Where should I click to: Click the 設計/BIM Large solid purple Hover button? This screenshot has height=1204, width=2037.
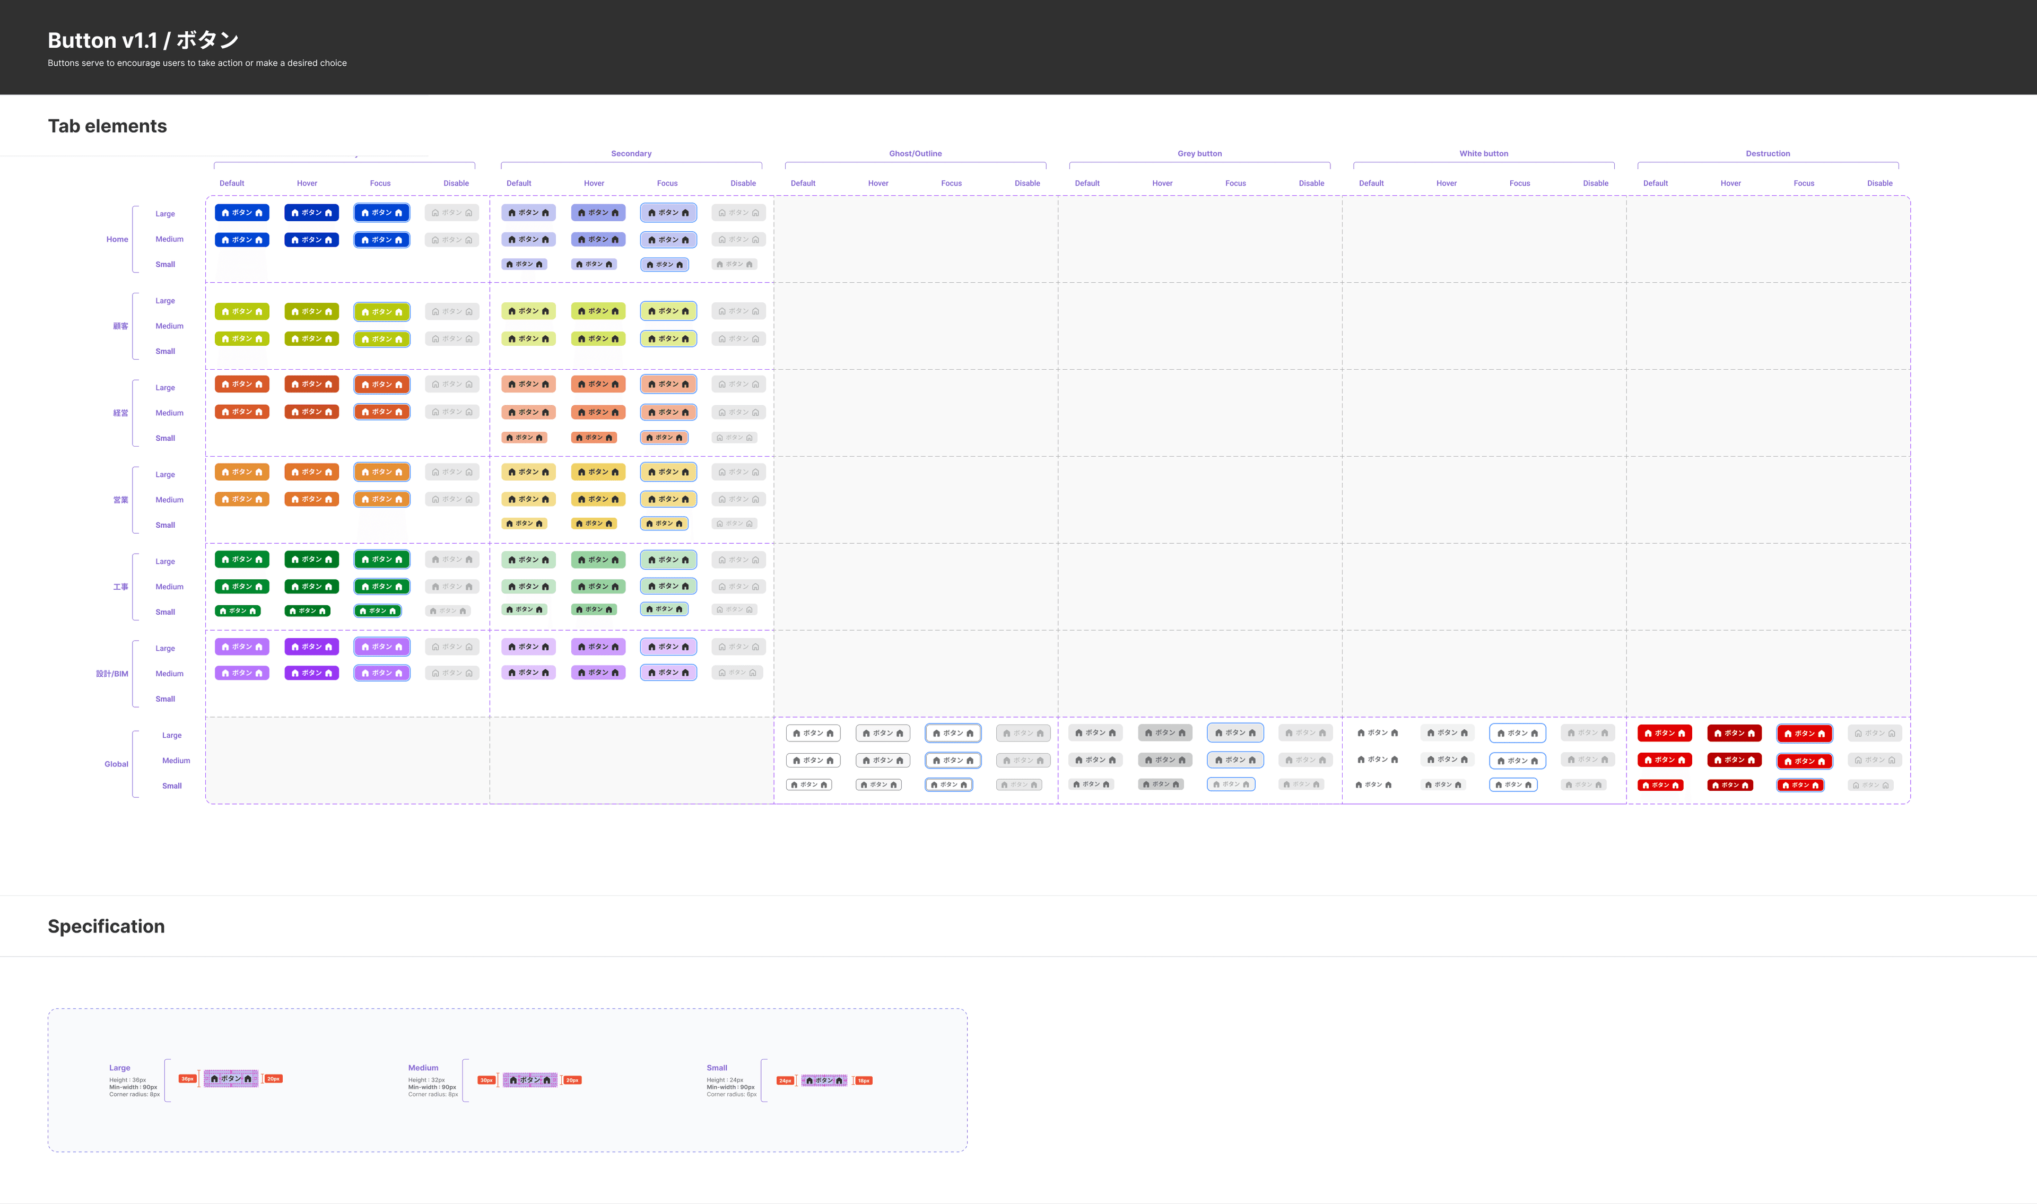[311, 648]
